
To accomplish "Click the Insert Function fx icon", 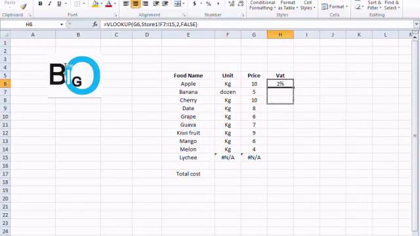I will tap(94, 24).
